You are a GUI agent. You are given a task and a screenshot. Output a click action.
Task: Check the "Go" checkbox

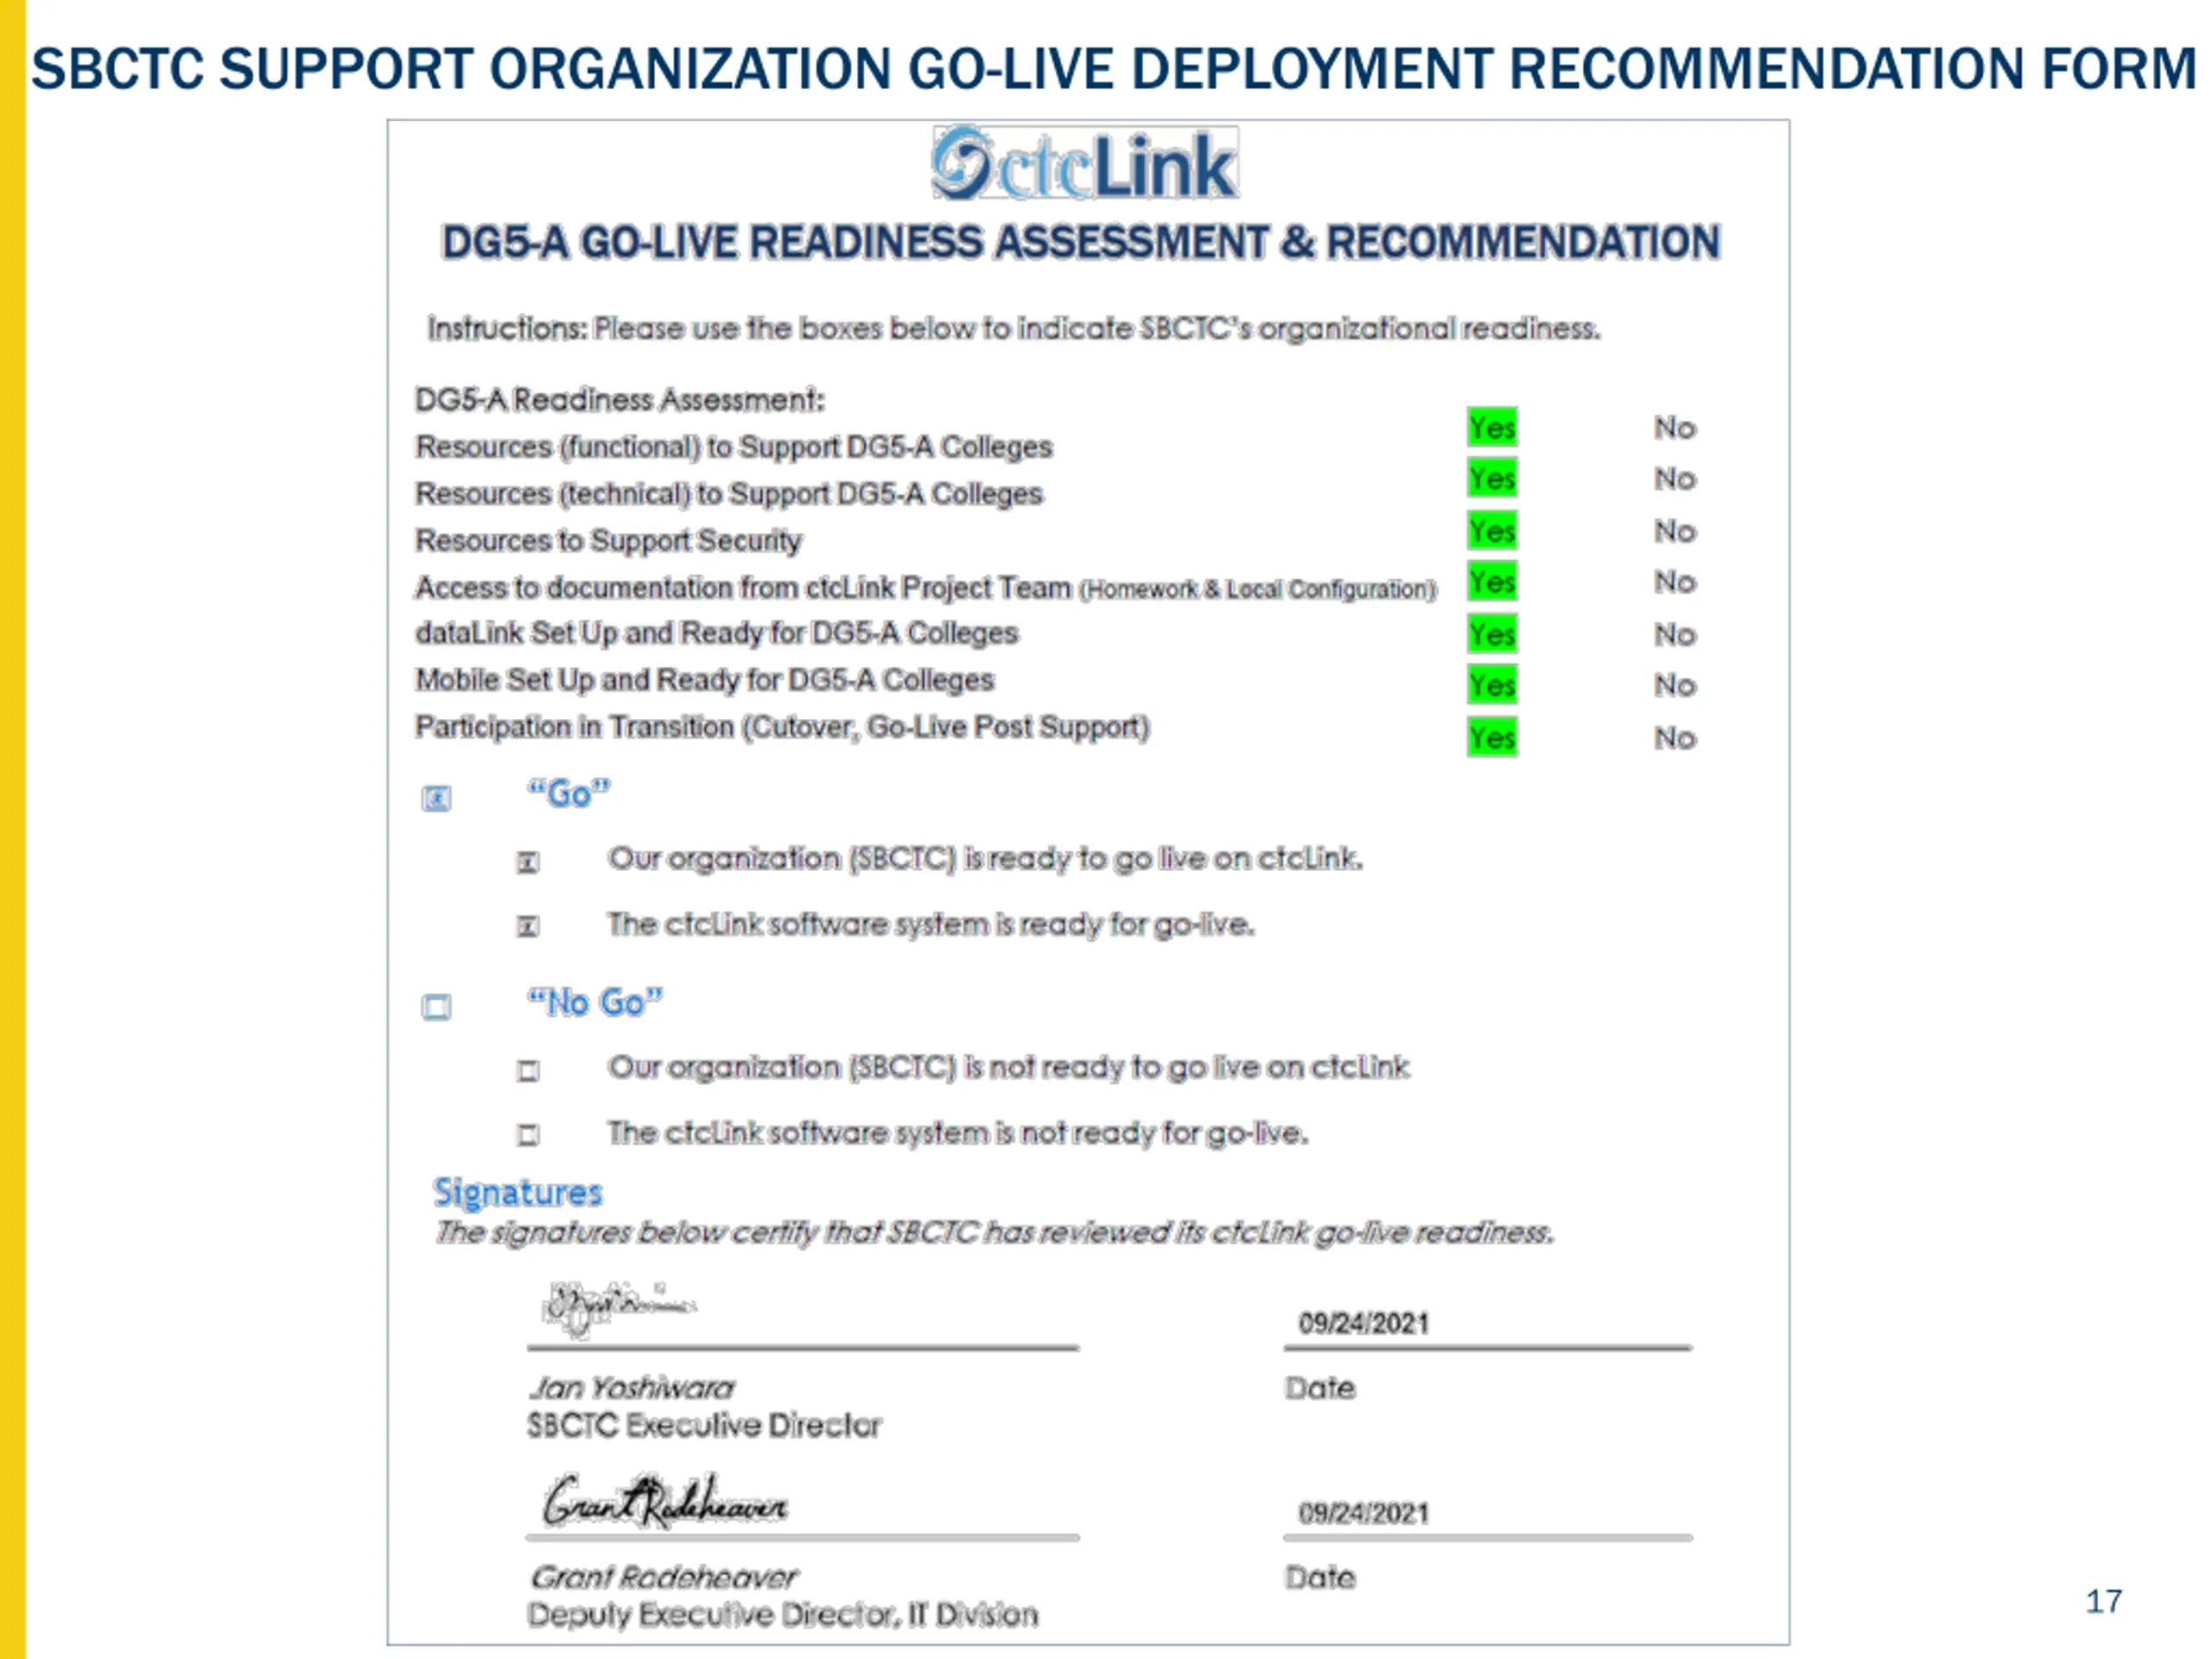(x=436, y=798)
